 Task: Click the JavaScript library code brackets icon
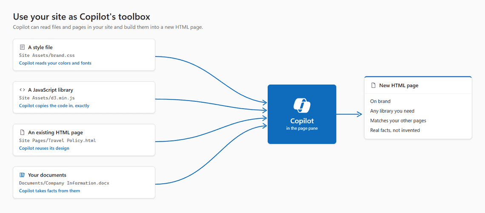(x=22, y=90)
